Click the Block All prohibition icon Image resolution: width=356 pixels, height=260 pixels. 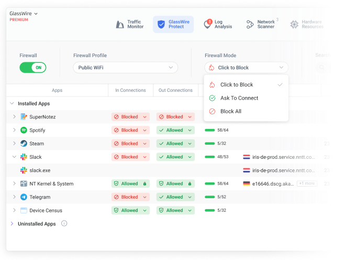pyautogui.click(x=212, y=111)
